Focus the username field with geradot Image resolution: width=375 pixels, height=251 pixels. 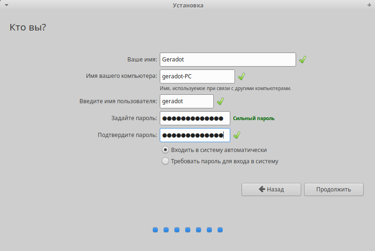[187, 101]
